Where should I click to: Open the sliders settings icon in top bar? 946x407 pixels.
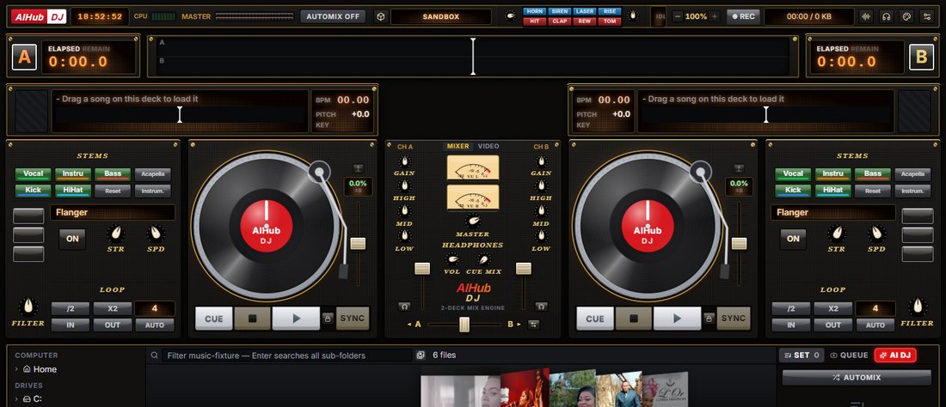pyautogui.click(x=927, y=17)
